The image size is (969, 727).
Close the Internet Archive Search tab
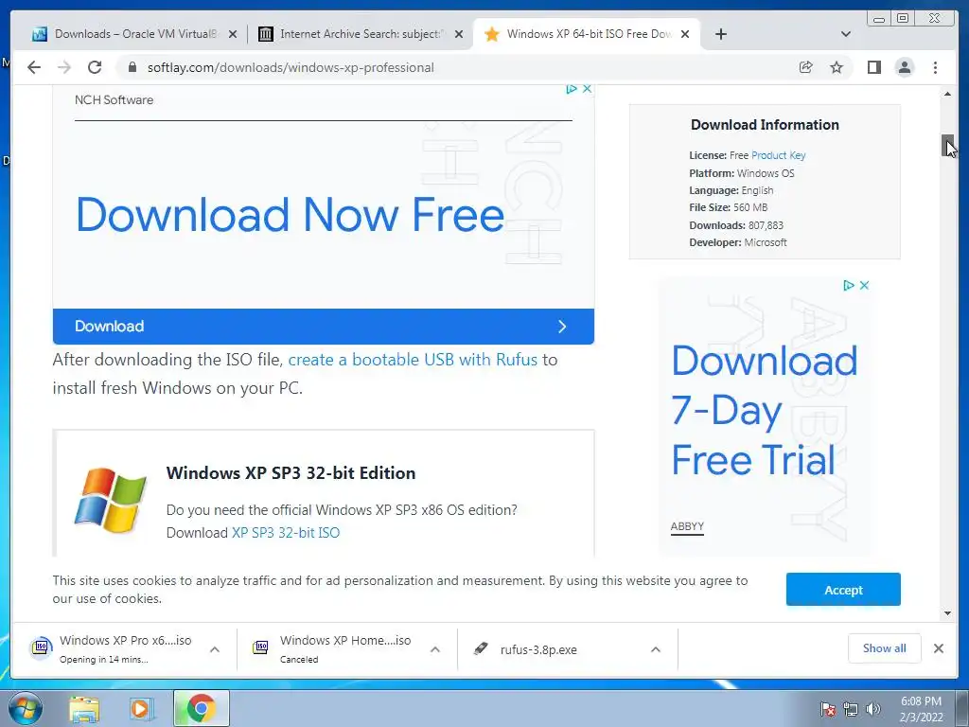459,34
